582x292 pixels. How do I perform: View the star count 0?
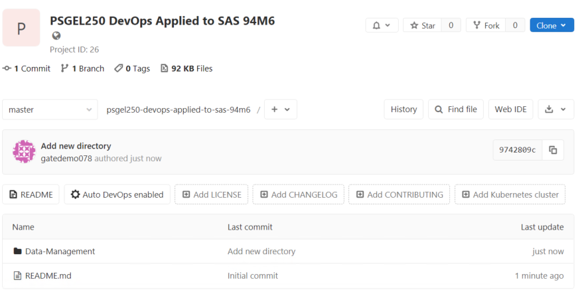pos(451,25)
